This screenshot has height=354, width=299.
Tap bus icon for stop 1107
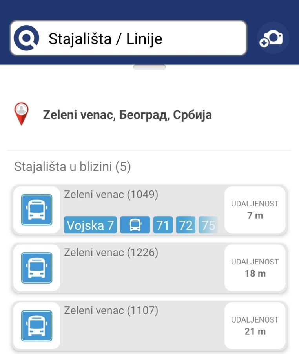37,326
